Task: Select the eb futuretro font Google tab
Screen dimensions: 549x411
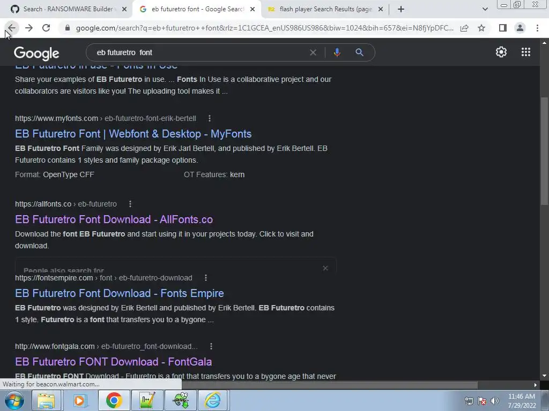Action: click(196, 9)
